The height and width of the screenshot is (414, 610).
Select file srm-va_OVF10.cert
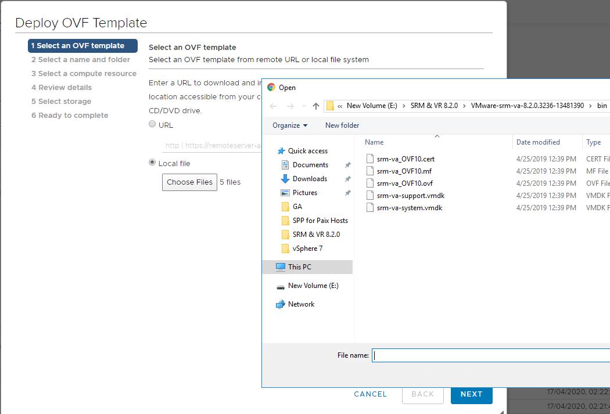[x=406, y=159]
